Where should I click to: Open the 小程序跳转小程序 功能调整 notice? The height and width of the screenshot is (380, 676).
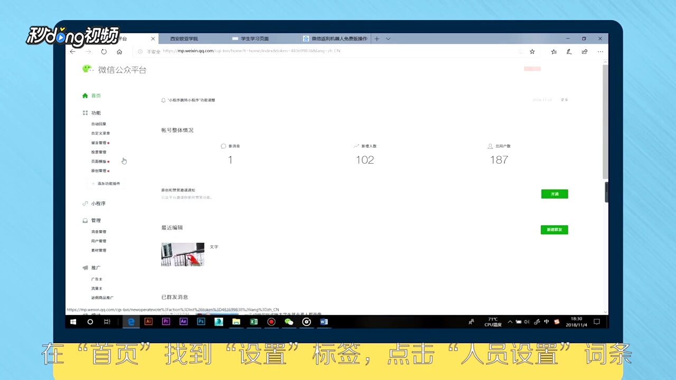[191, 100]
